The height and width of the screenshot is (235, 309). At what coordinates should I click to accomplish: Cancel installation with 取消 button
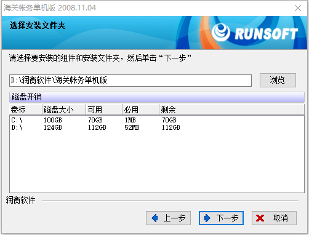274,218
